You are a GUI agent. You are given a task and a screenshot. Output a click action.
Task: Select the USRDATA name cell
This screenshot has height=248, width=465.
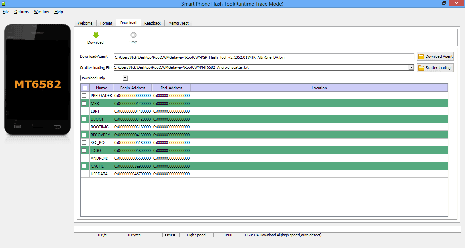(x=101, y=174)
